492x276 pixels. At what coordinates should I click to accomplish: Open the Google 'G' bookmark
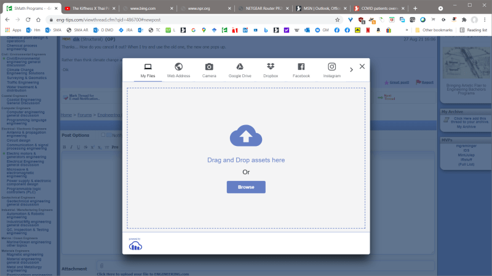tap(193, 30)
